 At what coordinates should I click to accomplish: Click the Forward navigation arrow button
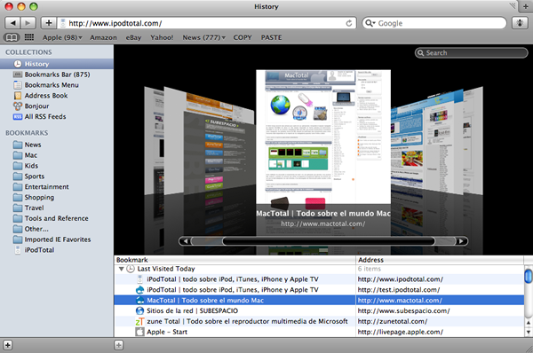[28, 23]
